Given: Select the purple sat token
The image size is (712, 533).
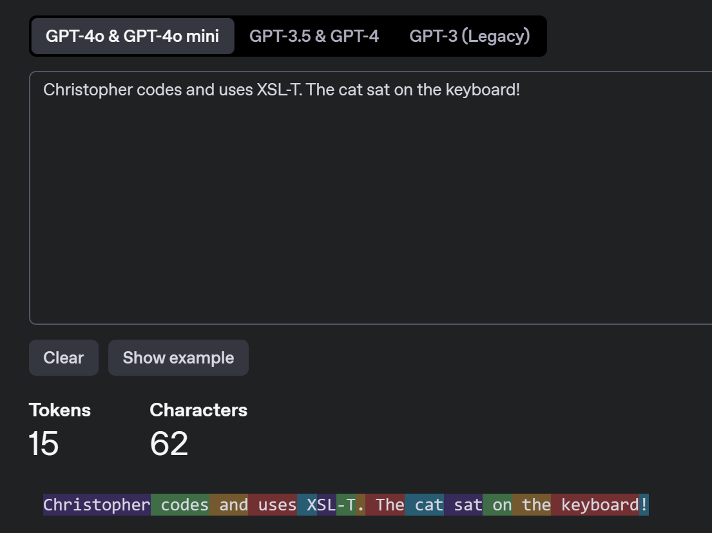Looking at the screenshot, I should coord(464,505).
